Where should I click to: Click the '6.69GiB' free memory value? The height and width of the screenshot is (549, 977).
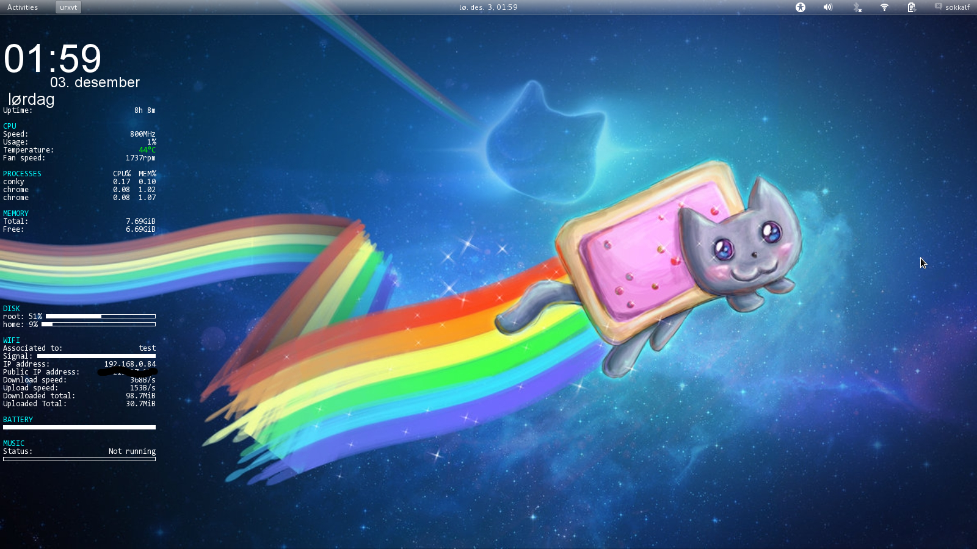point(140,229)
